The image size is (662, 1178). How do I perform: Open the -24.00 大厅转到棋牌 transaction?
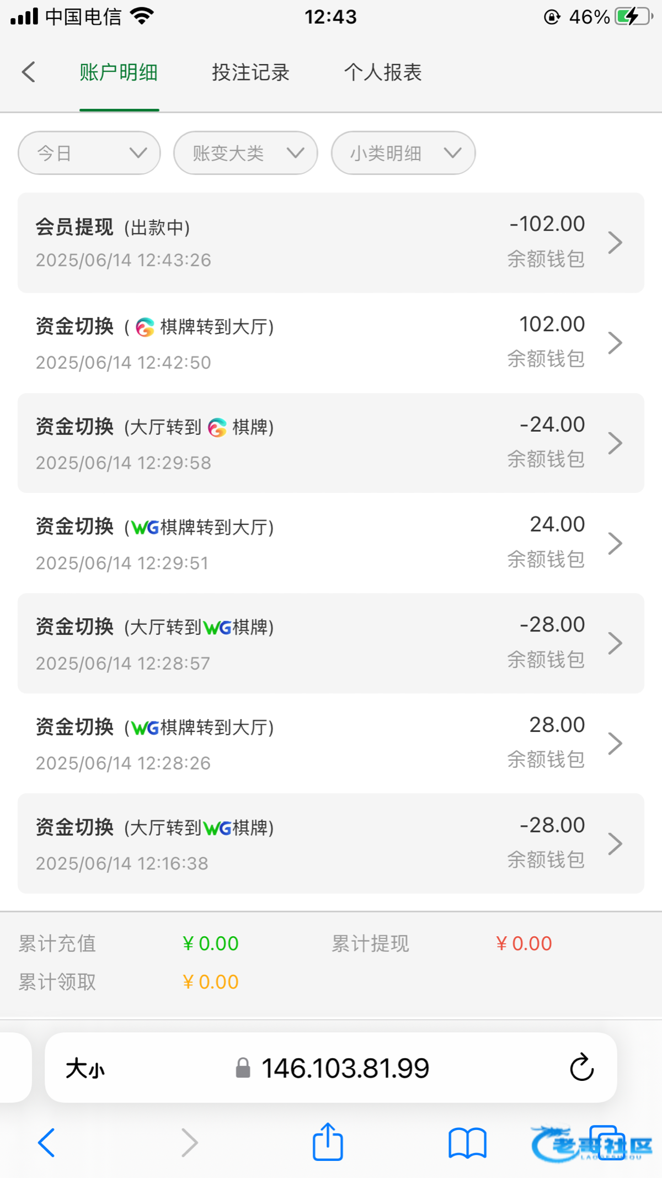pos(331,443)
